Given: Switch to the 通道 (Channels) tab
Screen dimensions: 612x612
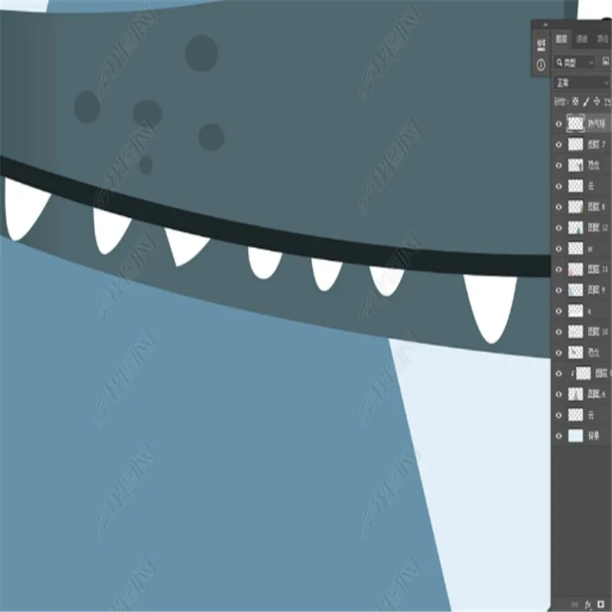Looking at the screenshot, I should point(582,39).
